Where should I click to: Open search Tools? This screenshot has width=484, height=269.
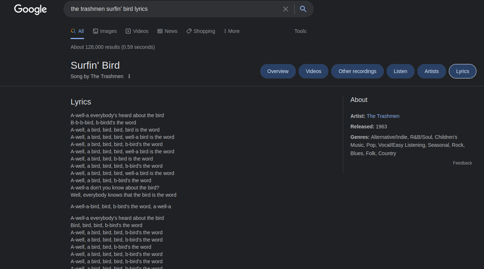pyautogui.click(x=300, y=31)
